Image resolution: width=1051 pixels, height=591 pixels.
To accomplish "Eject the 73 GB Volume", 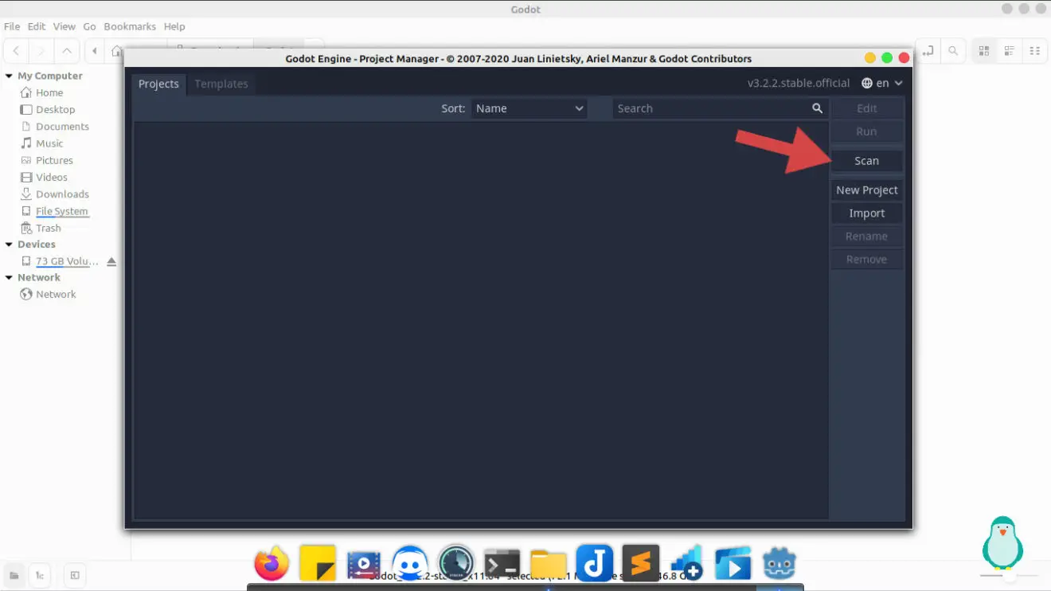I will tap(111, 261).
